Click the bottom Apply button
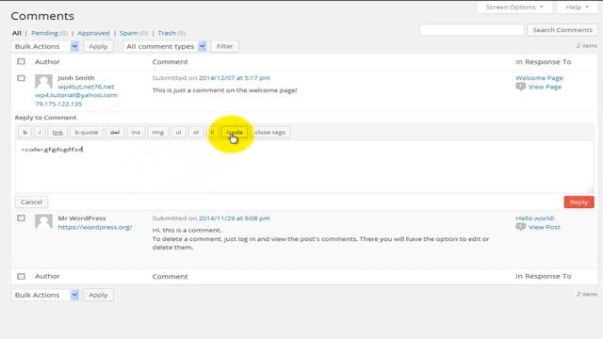Screen dimensions: 603x339 [98, 295]
